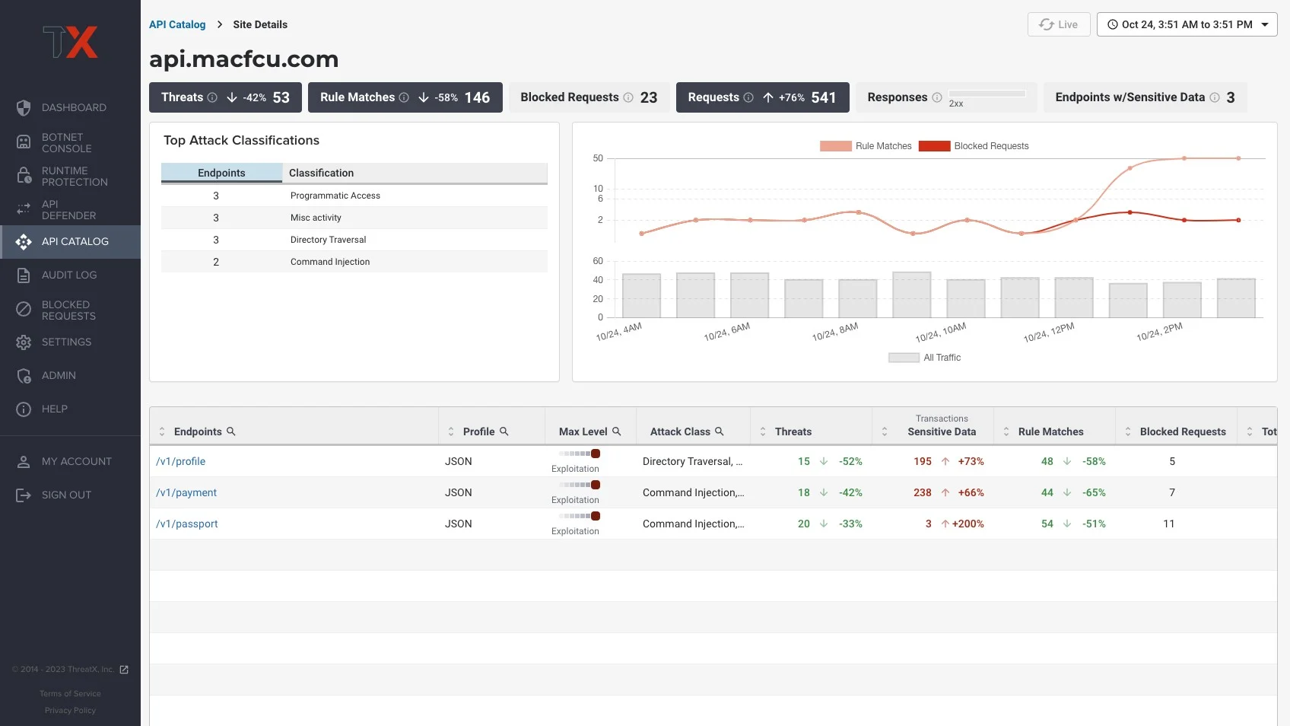Viewport: 1290px width, 726px height.
Task: Click info icon by Endpoints w/Sensitive Data
Action: [x=1215, y=97]
